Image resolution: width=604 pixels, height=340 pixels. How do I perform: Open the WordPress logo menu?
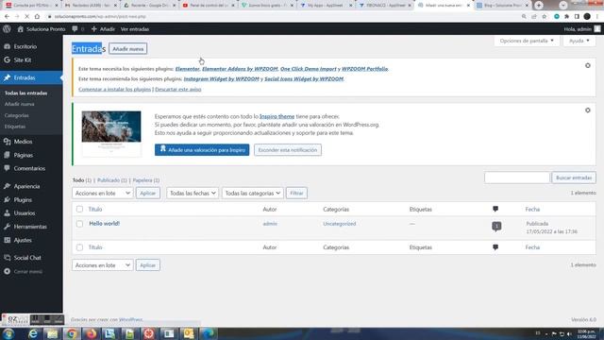click(x=7, y=29)
